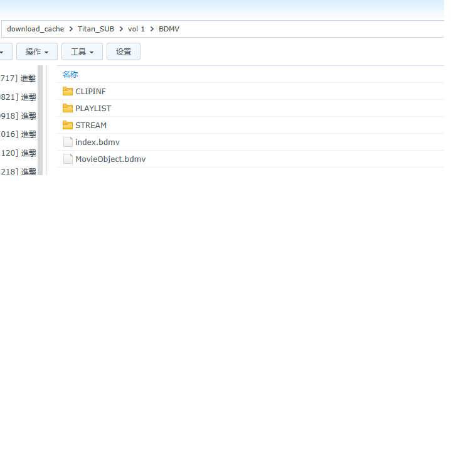The width and height of the screenshot is (451, 452).
Task: Open the 工具 dropdown menu
Action: coord(82,51)
